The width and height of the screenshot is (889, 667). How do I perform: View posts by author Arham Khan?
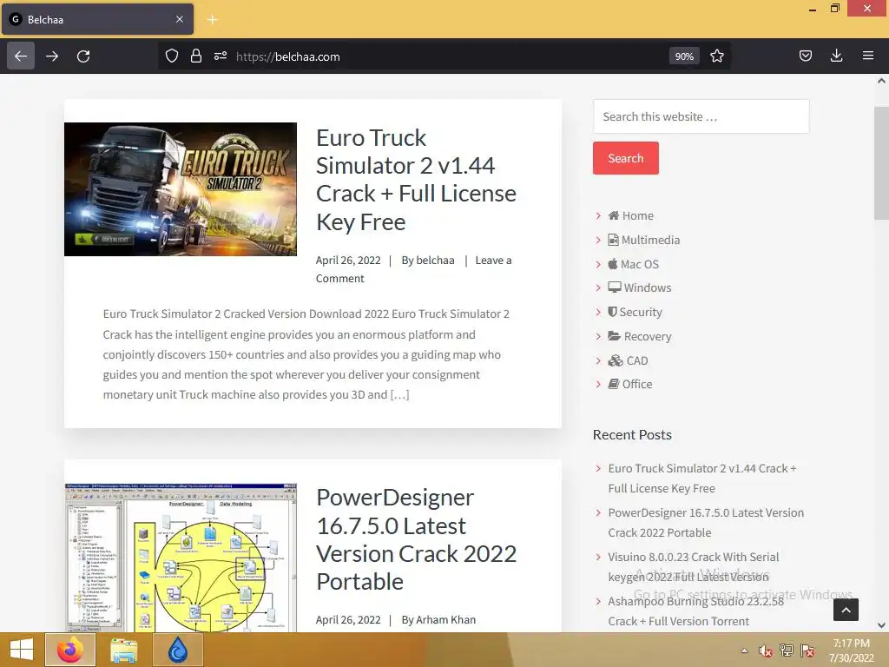(445, 620)
